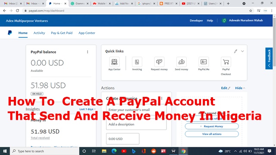This screenshot has width=276, height=155.
Task: Click the Add a description field
Action: coord(136,124)
